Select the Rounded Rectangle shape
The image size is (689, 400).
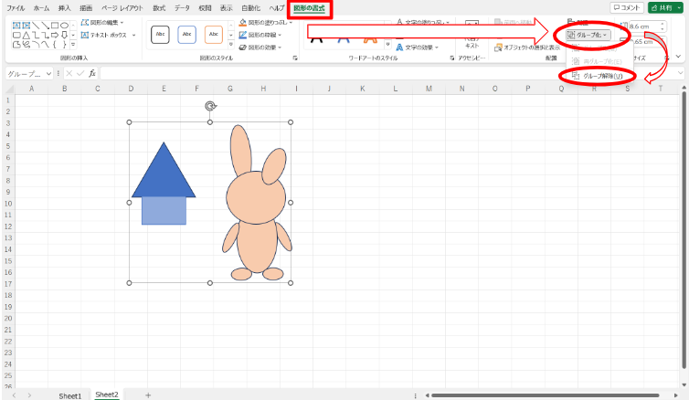16,35
